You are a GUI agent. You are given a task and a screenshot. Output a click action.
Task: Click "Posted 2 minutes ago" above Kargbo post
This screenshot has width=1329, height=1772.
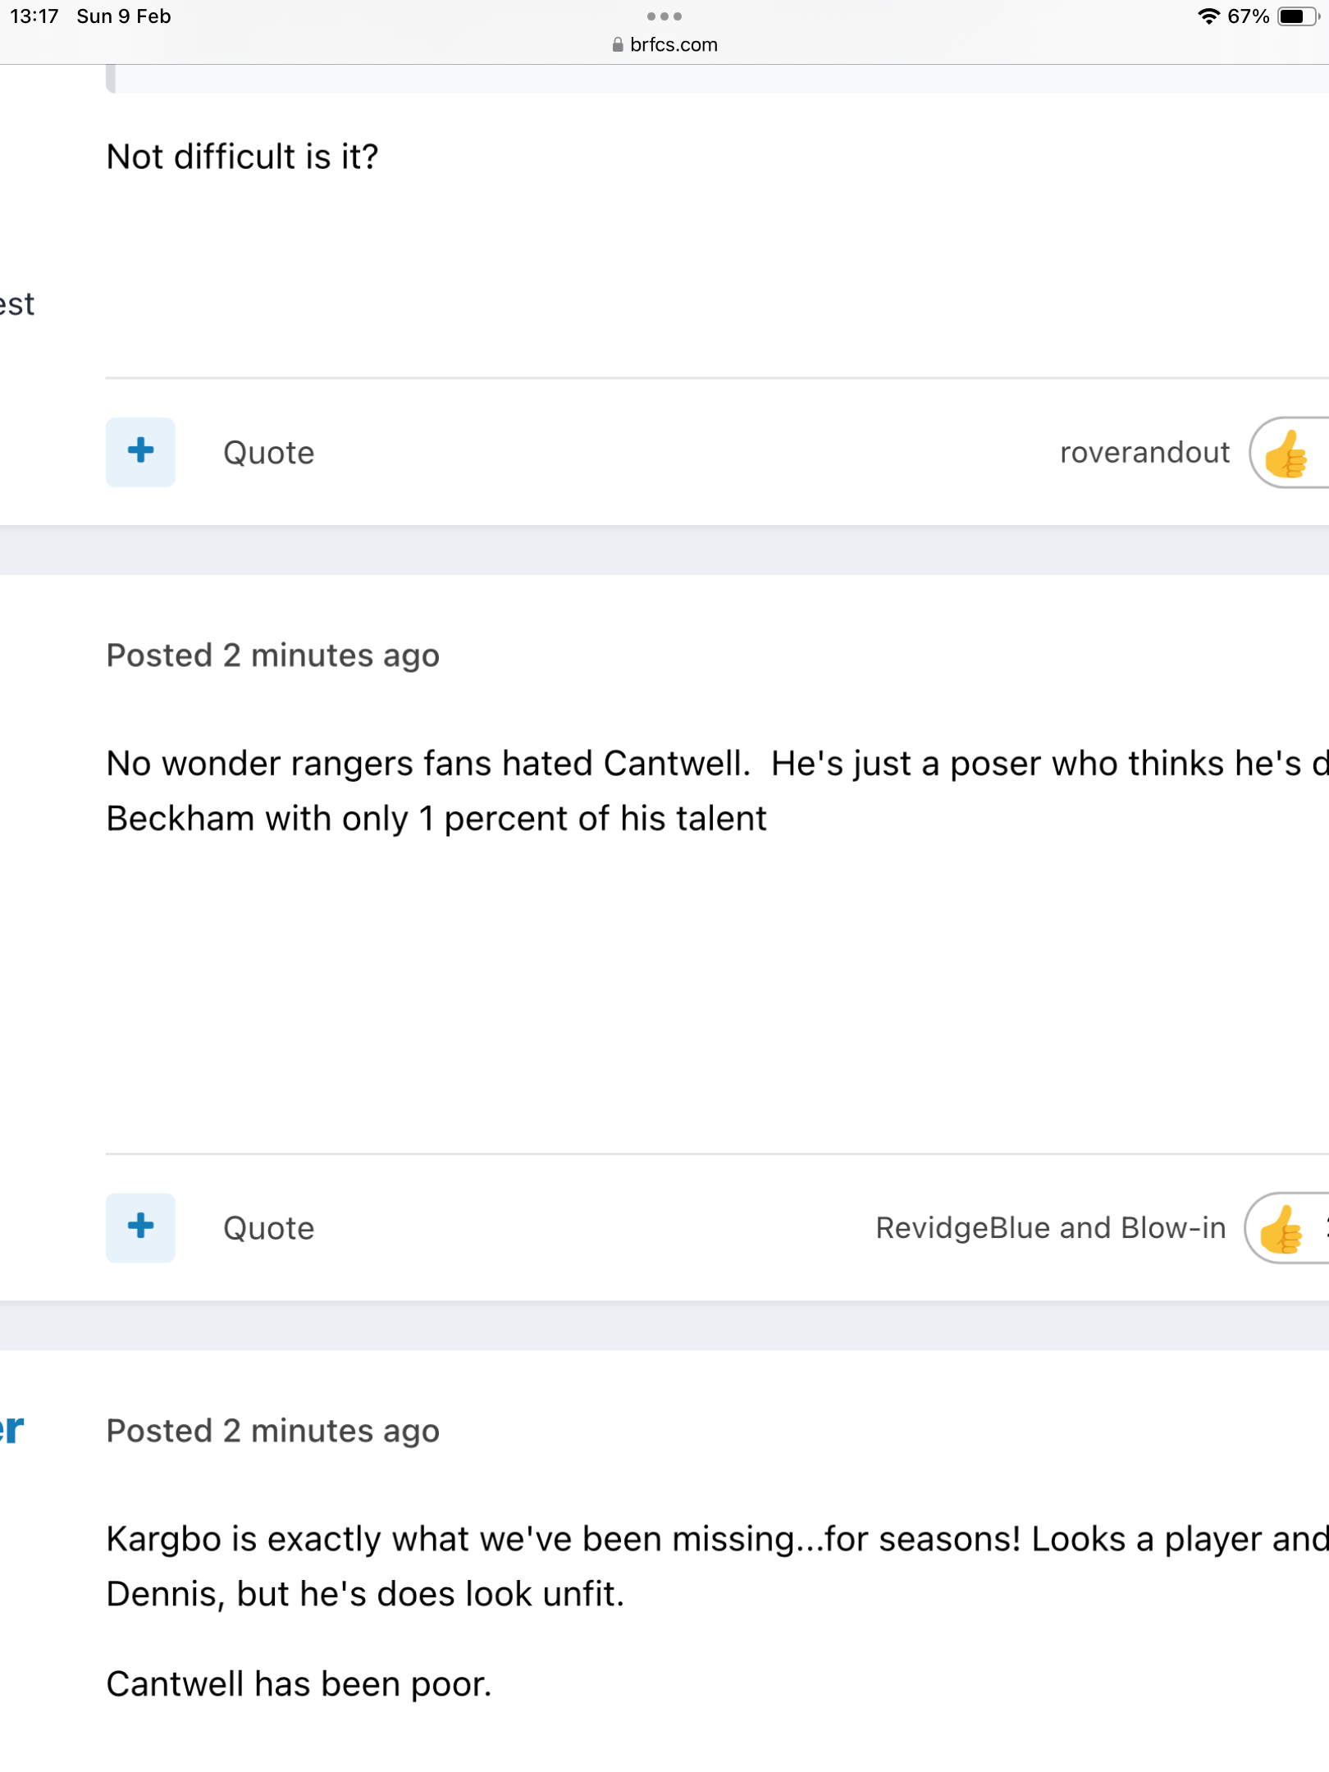273,1431
